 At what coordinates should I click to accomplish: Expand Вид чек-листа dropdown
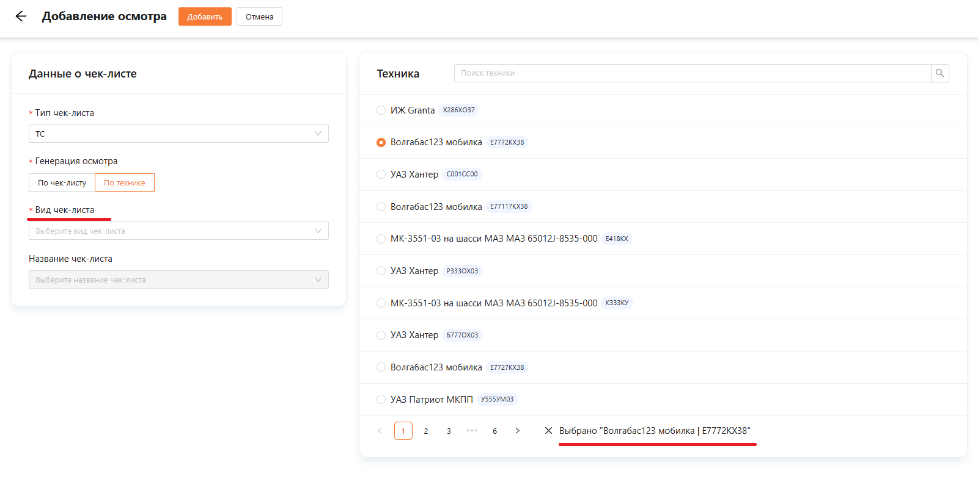(178, 231)
